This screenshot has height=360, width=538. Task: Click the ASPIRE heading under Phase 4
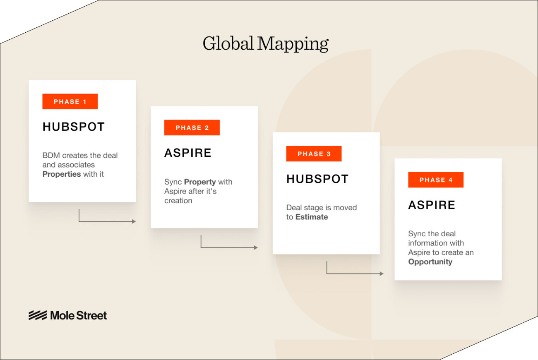[x=432, y=205]
